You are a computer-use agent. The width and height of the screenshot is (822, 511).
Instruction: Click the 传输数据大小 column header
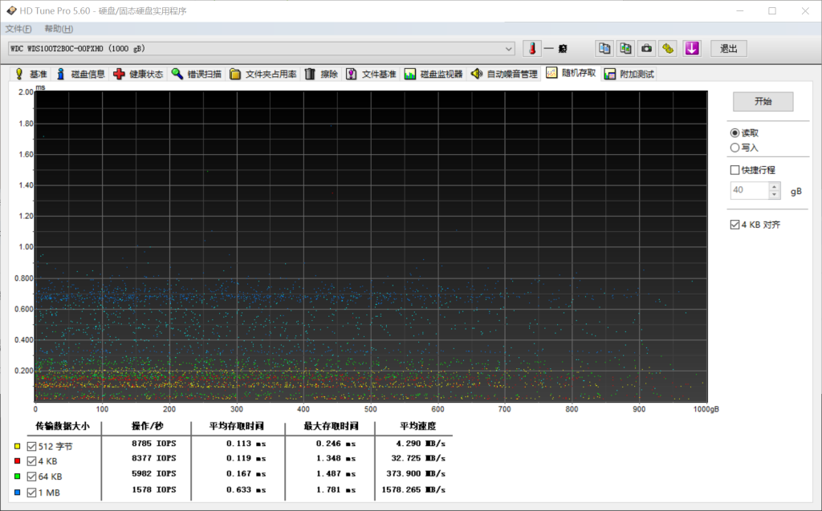click(x=63, y=426)
